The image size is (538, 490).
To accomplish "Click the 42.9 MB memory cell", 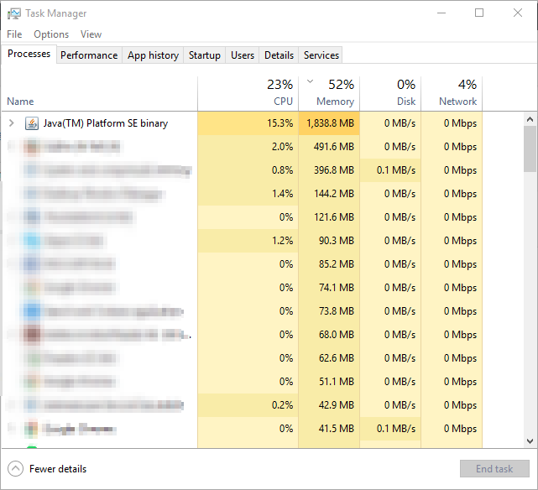I will [x=329, y=405].
